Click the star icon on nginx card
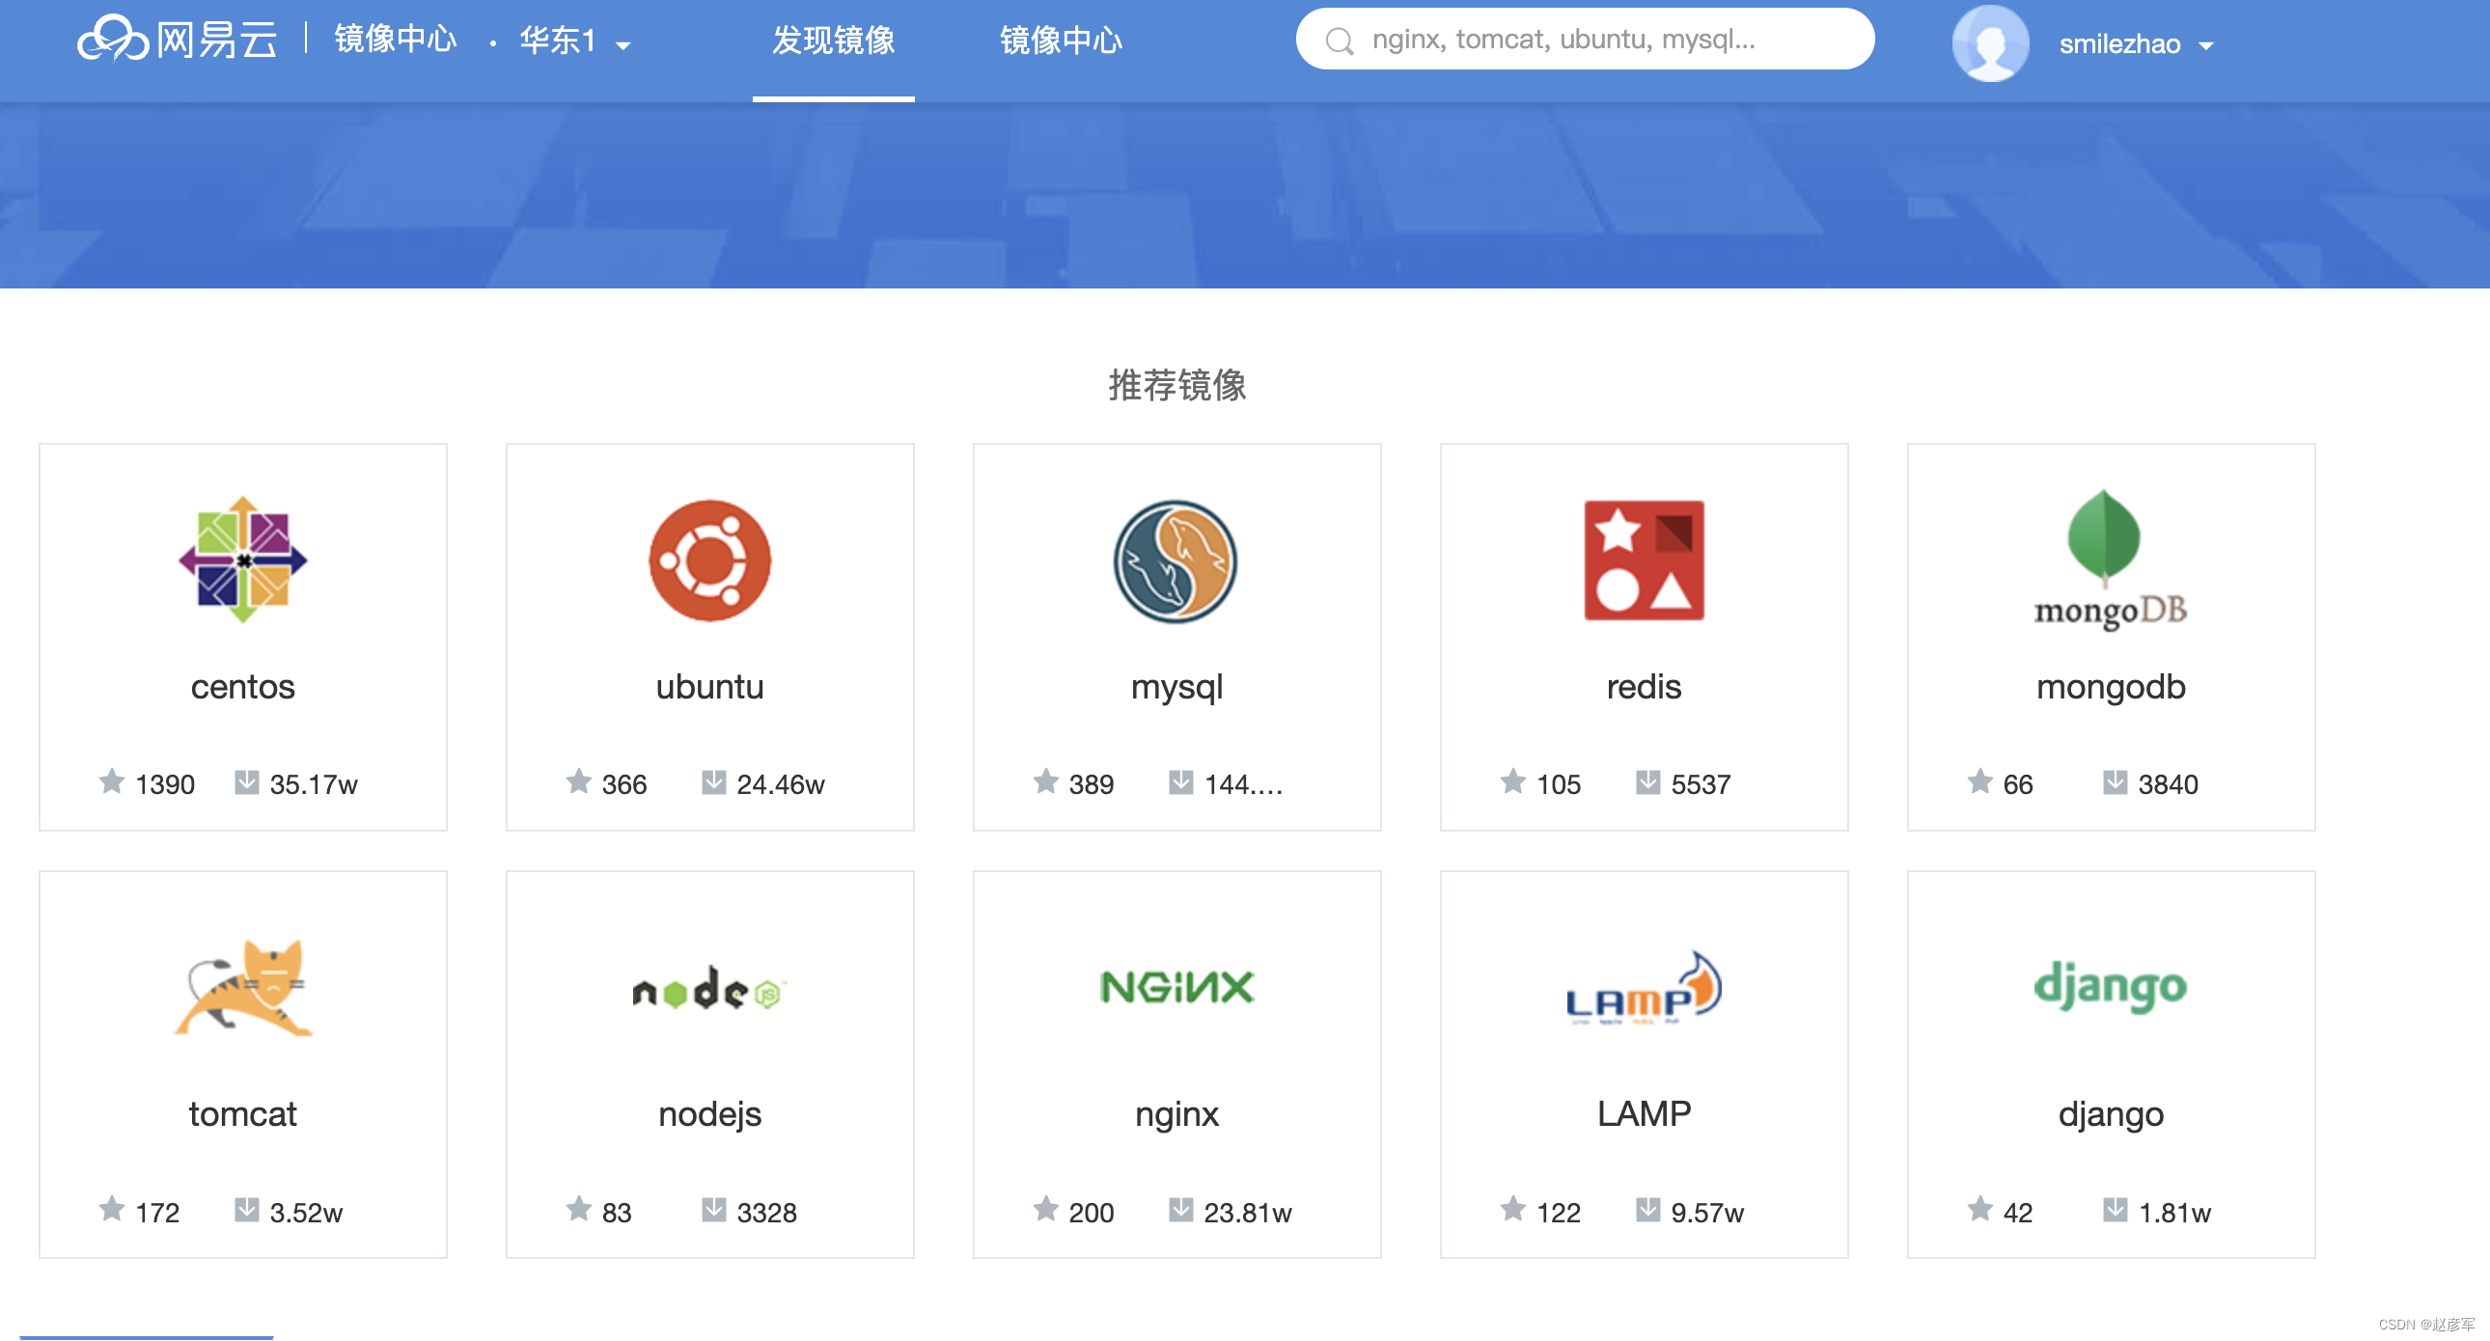Screen dimensions: 2490x1341 coord(1046,1210)
